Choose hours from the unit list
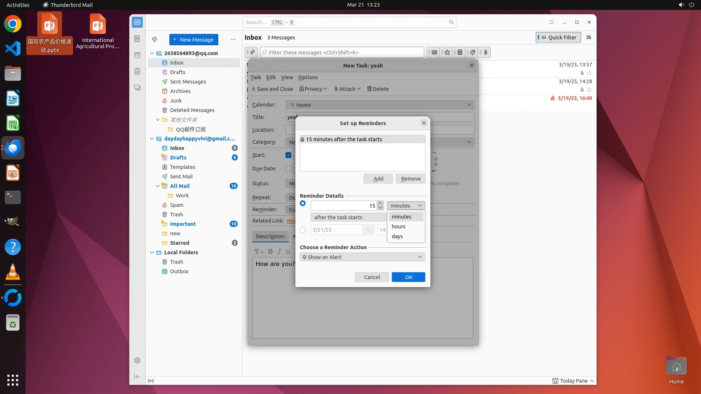Image resolution: width=701 pixels, height=394 pixels. tap(399, 227)
